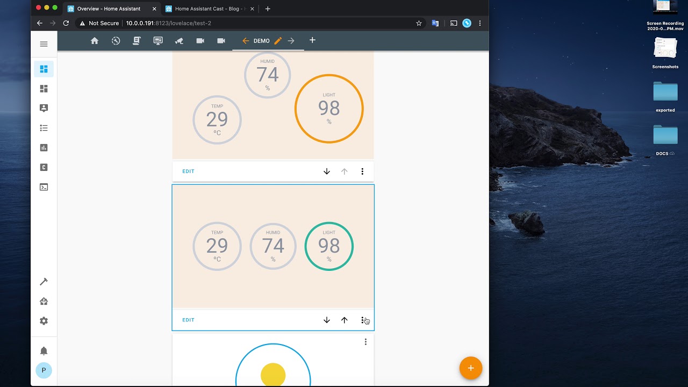Click the blue round extension icon in Chrome
688x387 pixels.
click(x=467, y=23)
